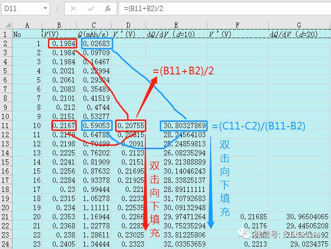This screenshot has height=249, width=331.
Task: Select column A header
Action: pos(27,25)
